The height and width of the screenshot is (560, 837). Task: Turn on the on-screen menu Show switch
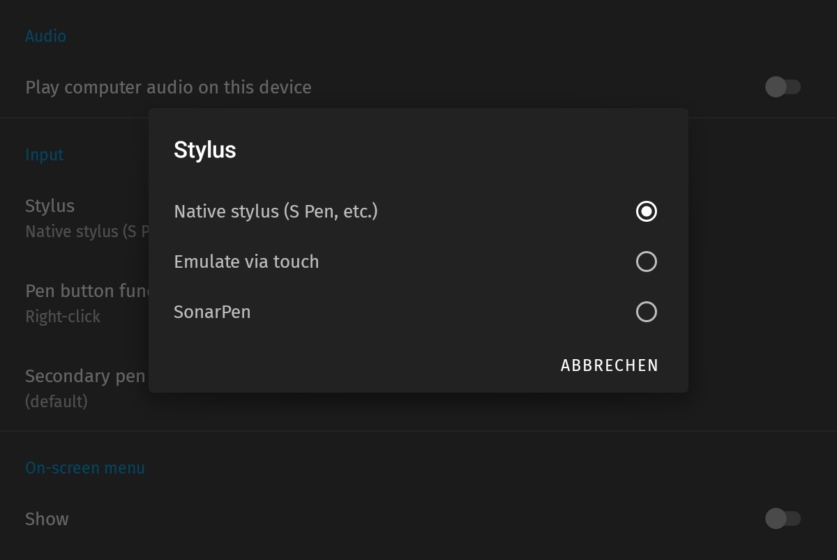783,519
